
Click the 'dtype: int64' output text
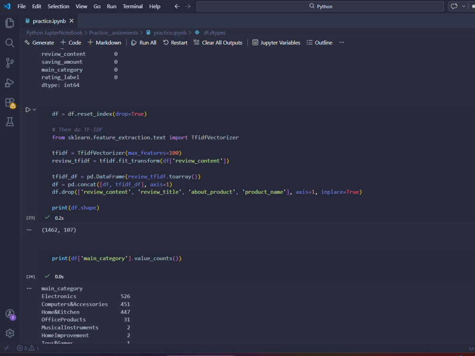[x=61, y=85]
